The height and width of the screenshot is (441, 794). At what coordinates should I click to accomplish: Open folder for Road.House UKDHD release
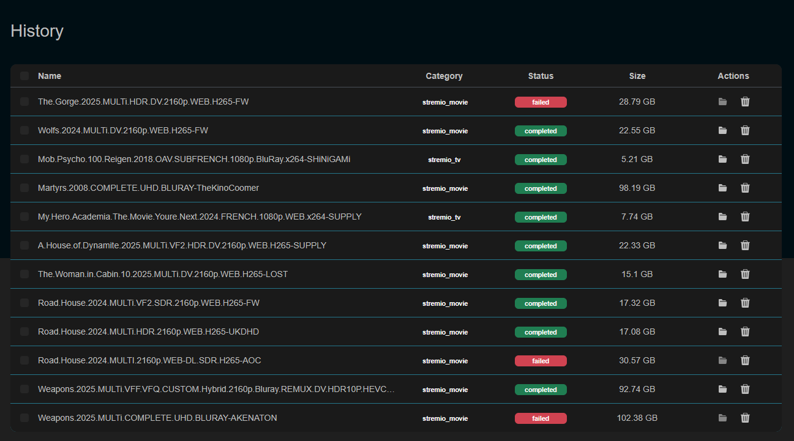click(722, 332)
